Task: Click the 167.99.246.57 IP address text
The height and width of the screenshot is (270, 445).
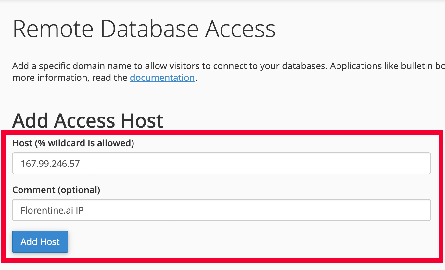Action: pyautogui.click(x=50, y=164)
